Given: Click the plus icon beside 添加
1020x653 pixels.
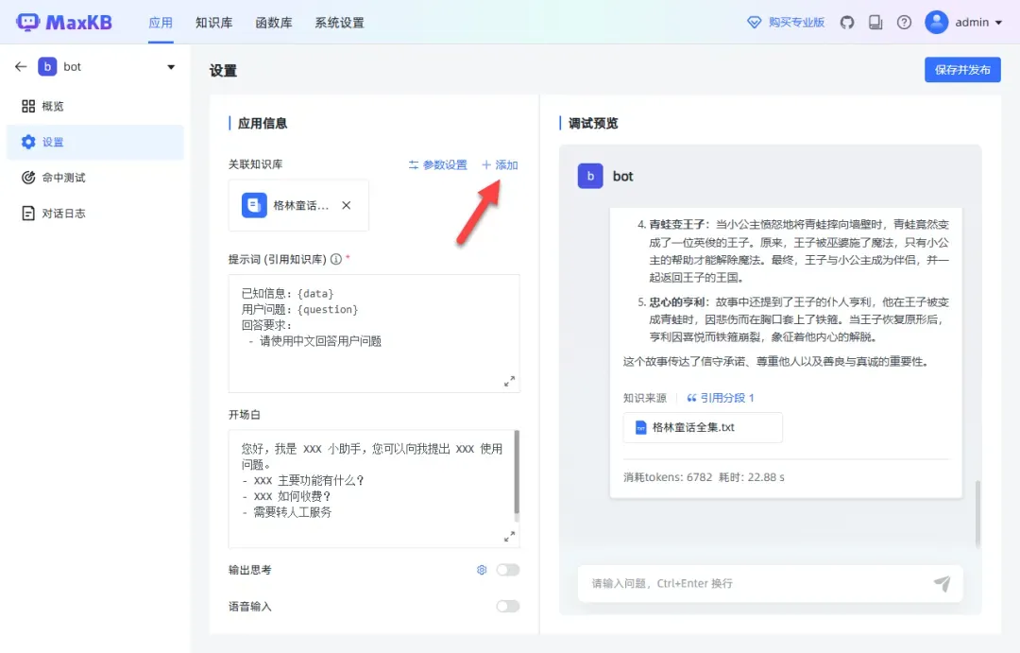Looking at the screenshot, I should (x=486, y=164).
